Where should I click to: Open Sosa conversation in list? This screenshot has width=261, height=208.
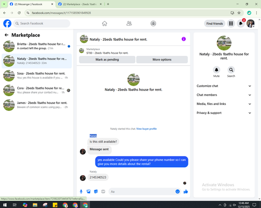tap(37, 76)
